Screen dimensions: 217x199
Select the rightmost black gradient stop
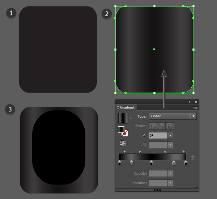tap(186, 163)
